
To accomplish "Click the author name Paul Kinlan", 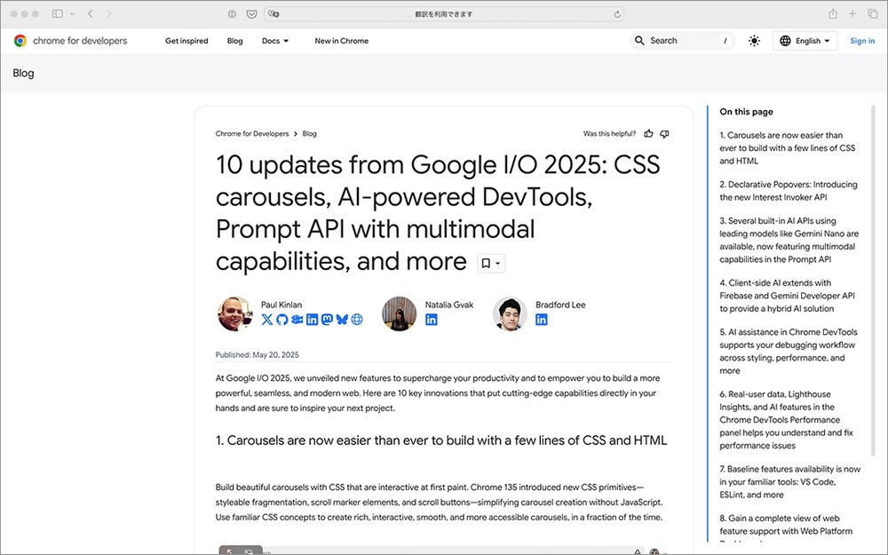I will [x=281, y=305].
